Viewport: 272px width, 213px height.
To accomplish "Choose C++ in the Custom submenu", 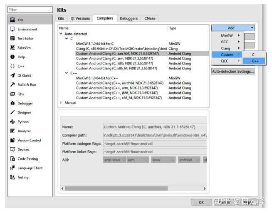I will point(254,61).
